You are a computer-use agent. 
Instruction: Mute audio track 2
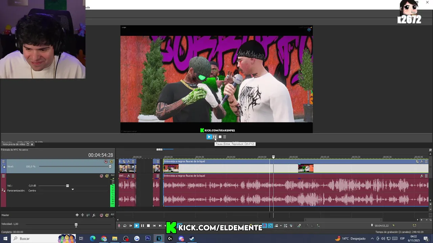tap(101, 176)
